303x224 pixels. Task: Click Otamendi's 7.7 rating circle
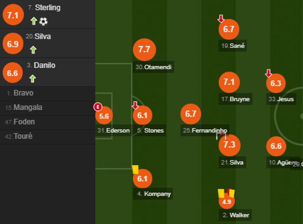(144, 50)
